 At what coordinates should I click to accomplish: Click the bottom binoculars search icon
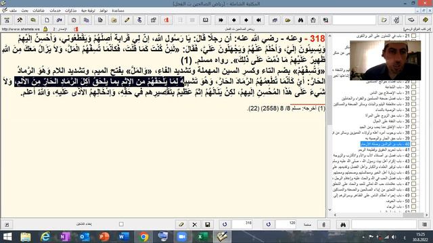click(x=343, y=225)
